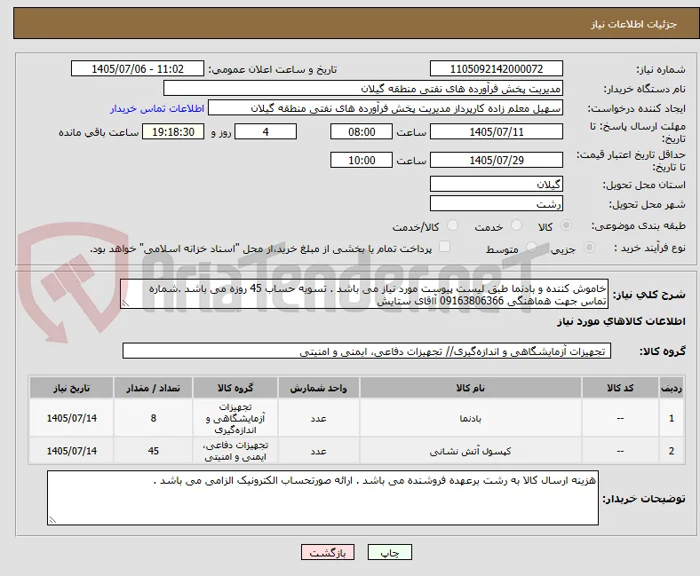The width and height of the screenshot is (700, 576).
Task: Open اطلاعات تماس خریدار link
Action: click(157, 108)
